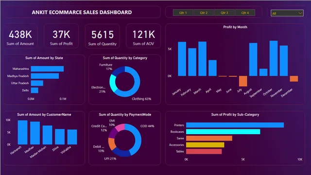Click the 121K Sum of AOV card
The image size is (311, 175).
(x=143, y=36)
